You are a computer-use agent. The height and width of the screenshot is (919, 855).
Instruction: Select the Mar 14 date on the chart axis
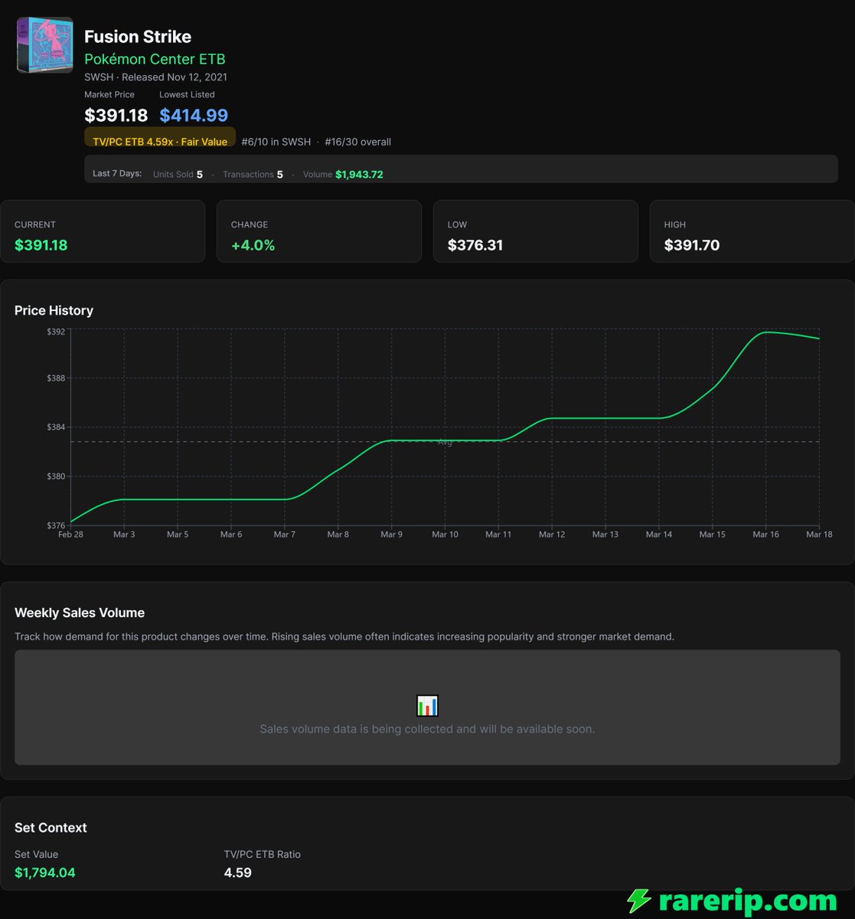pyautogui.click(x=659, y=535)
